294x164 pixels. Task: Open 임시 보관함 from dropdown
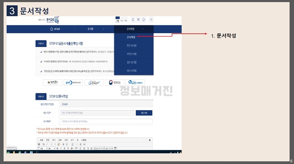point(131,71)
